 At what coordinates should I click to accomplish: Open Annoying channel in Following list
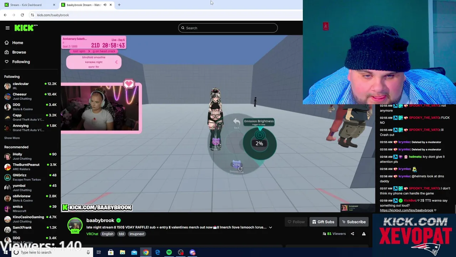[x=30, y=128]
